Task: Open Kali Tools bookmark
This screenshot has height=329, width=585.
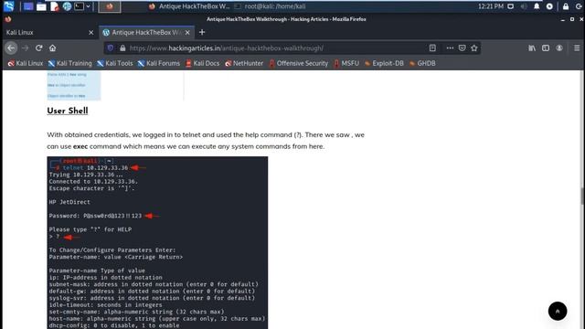Action: (114, 63)
